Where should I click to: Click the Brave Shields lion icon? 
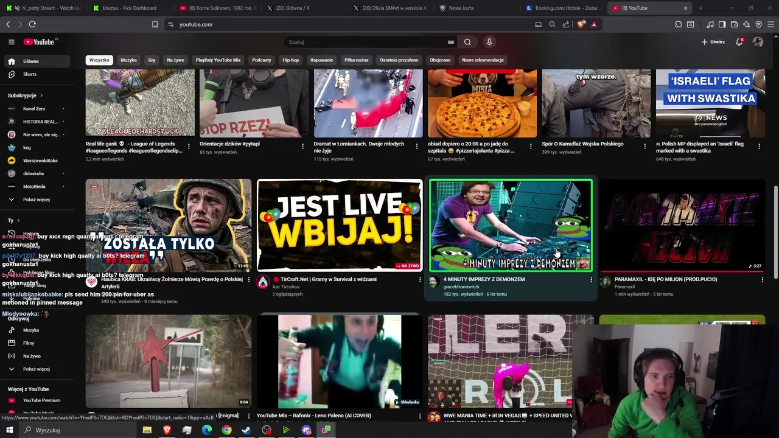581,24
